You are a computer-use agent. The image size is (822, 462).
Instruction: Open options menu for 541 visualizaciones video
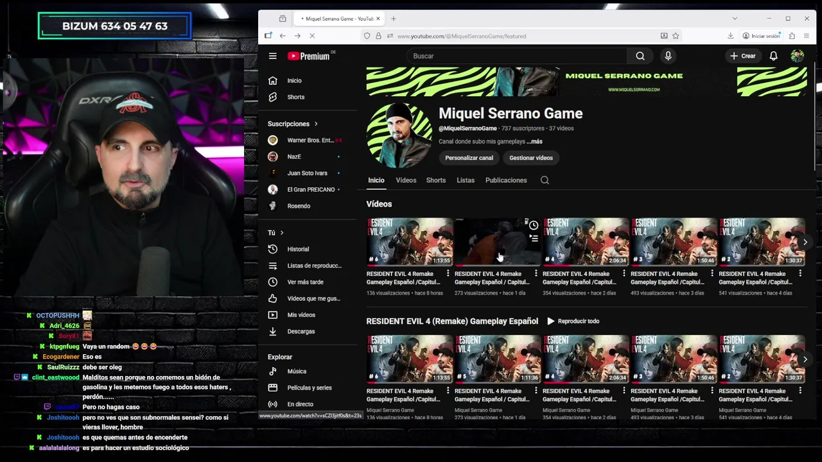[800, 274]
